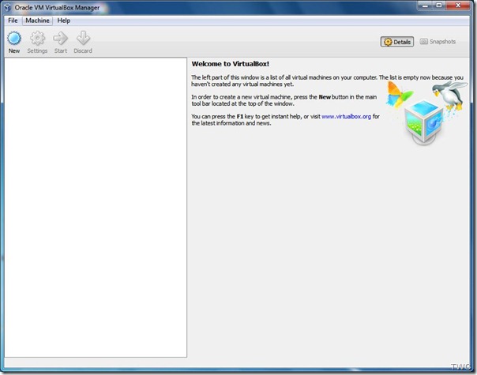The image size is (477, 375).
Task: Click the VirtualBox cube logo image
Action: click(x=424, y=122)
